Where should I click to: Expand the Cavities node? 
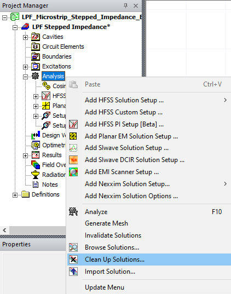(25, 37)
